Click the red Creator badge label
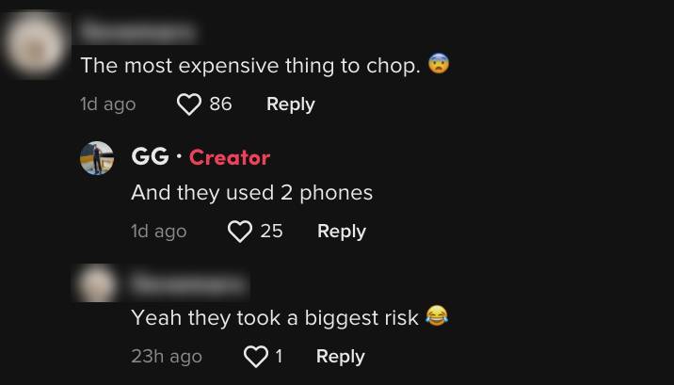The width and height of the screenshot is (674, 385). coord(230,157)
